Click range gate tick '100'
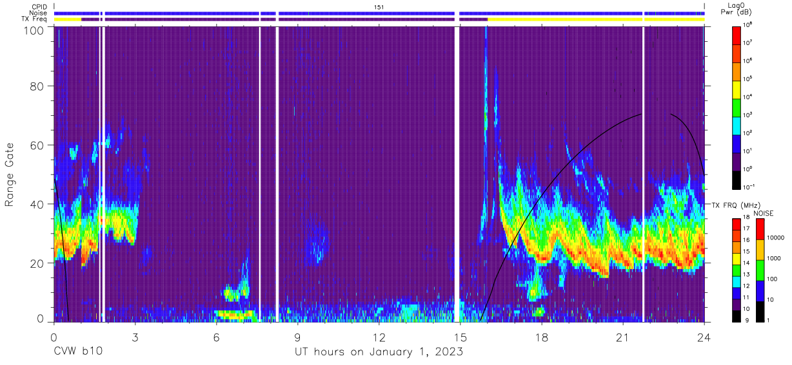The width and height of the screenshot is (792, 365). tap(34, 30)
